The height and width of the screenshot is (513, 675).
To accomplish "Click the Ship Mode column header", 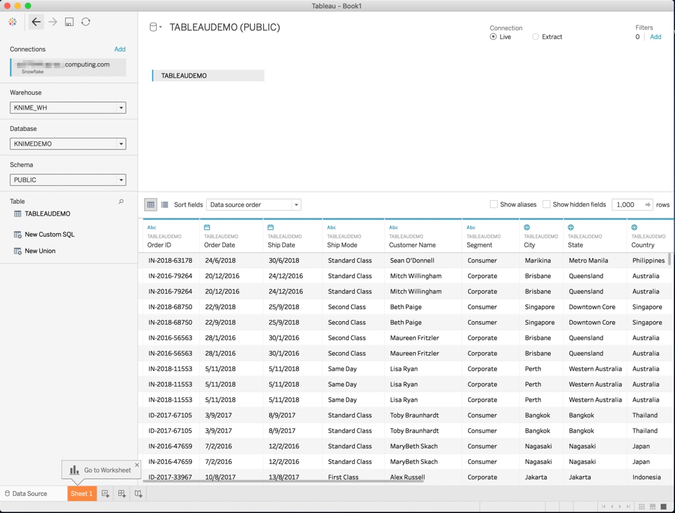I will 353,236.
